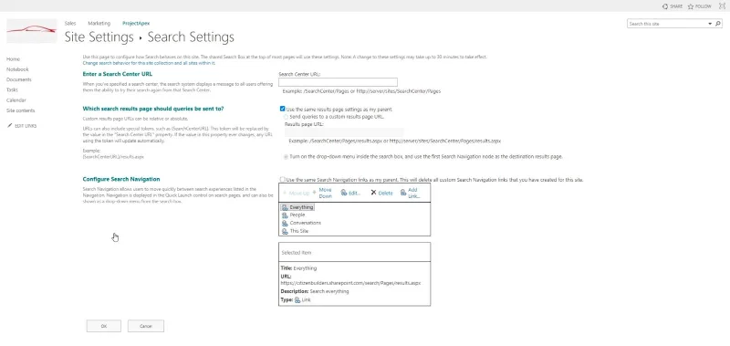Uncheck Use the same results page settings

click(282, 109)
